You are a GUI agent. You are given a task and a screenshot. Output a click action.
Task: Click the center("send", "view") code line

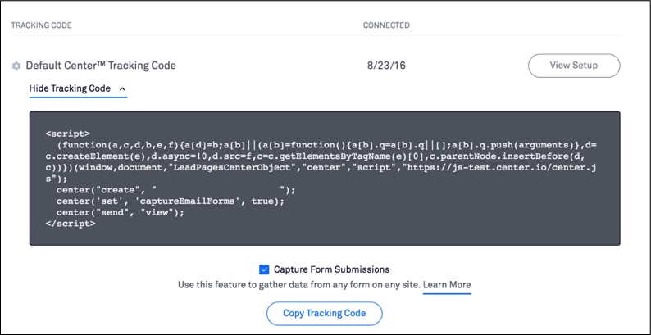(120, 212)
